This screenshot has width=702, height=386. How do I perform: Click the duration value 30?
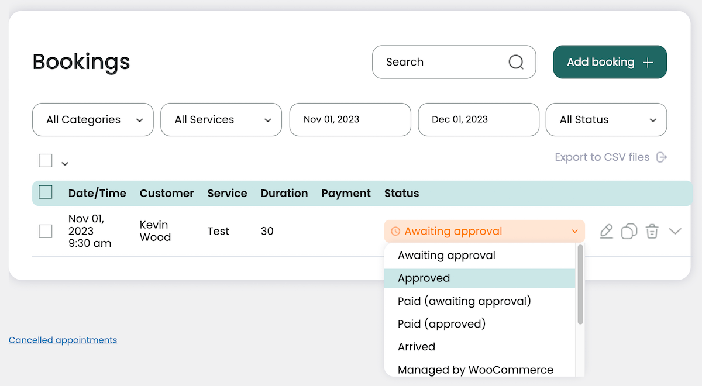pyautogui.click(x=267, y=232)
